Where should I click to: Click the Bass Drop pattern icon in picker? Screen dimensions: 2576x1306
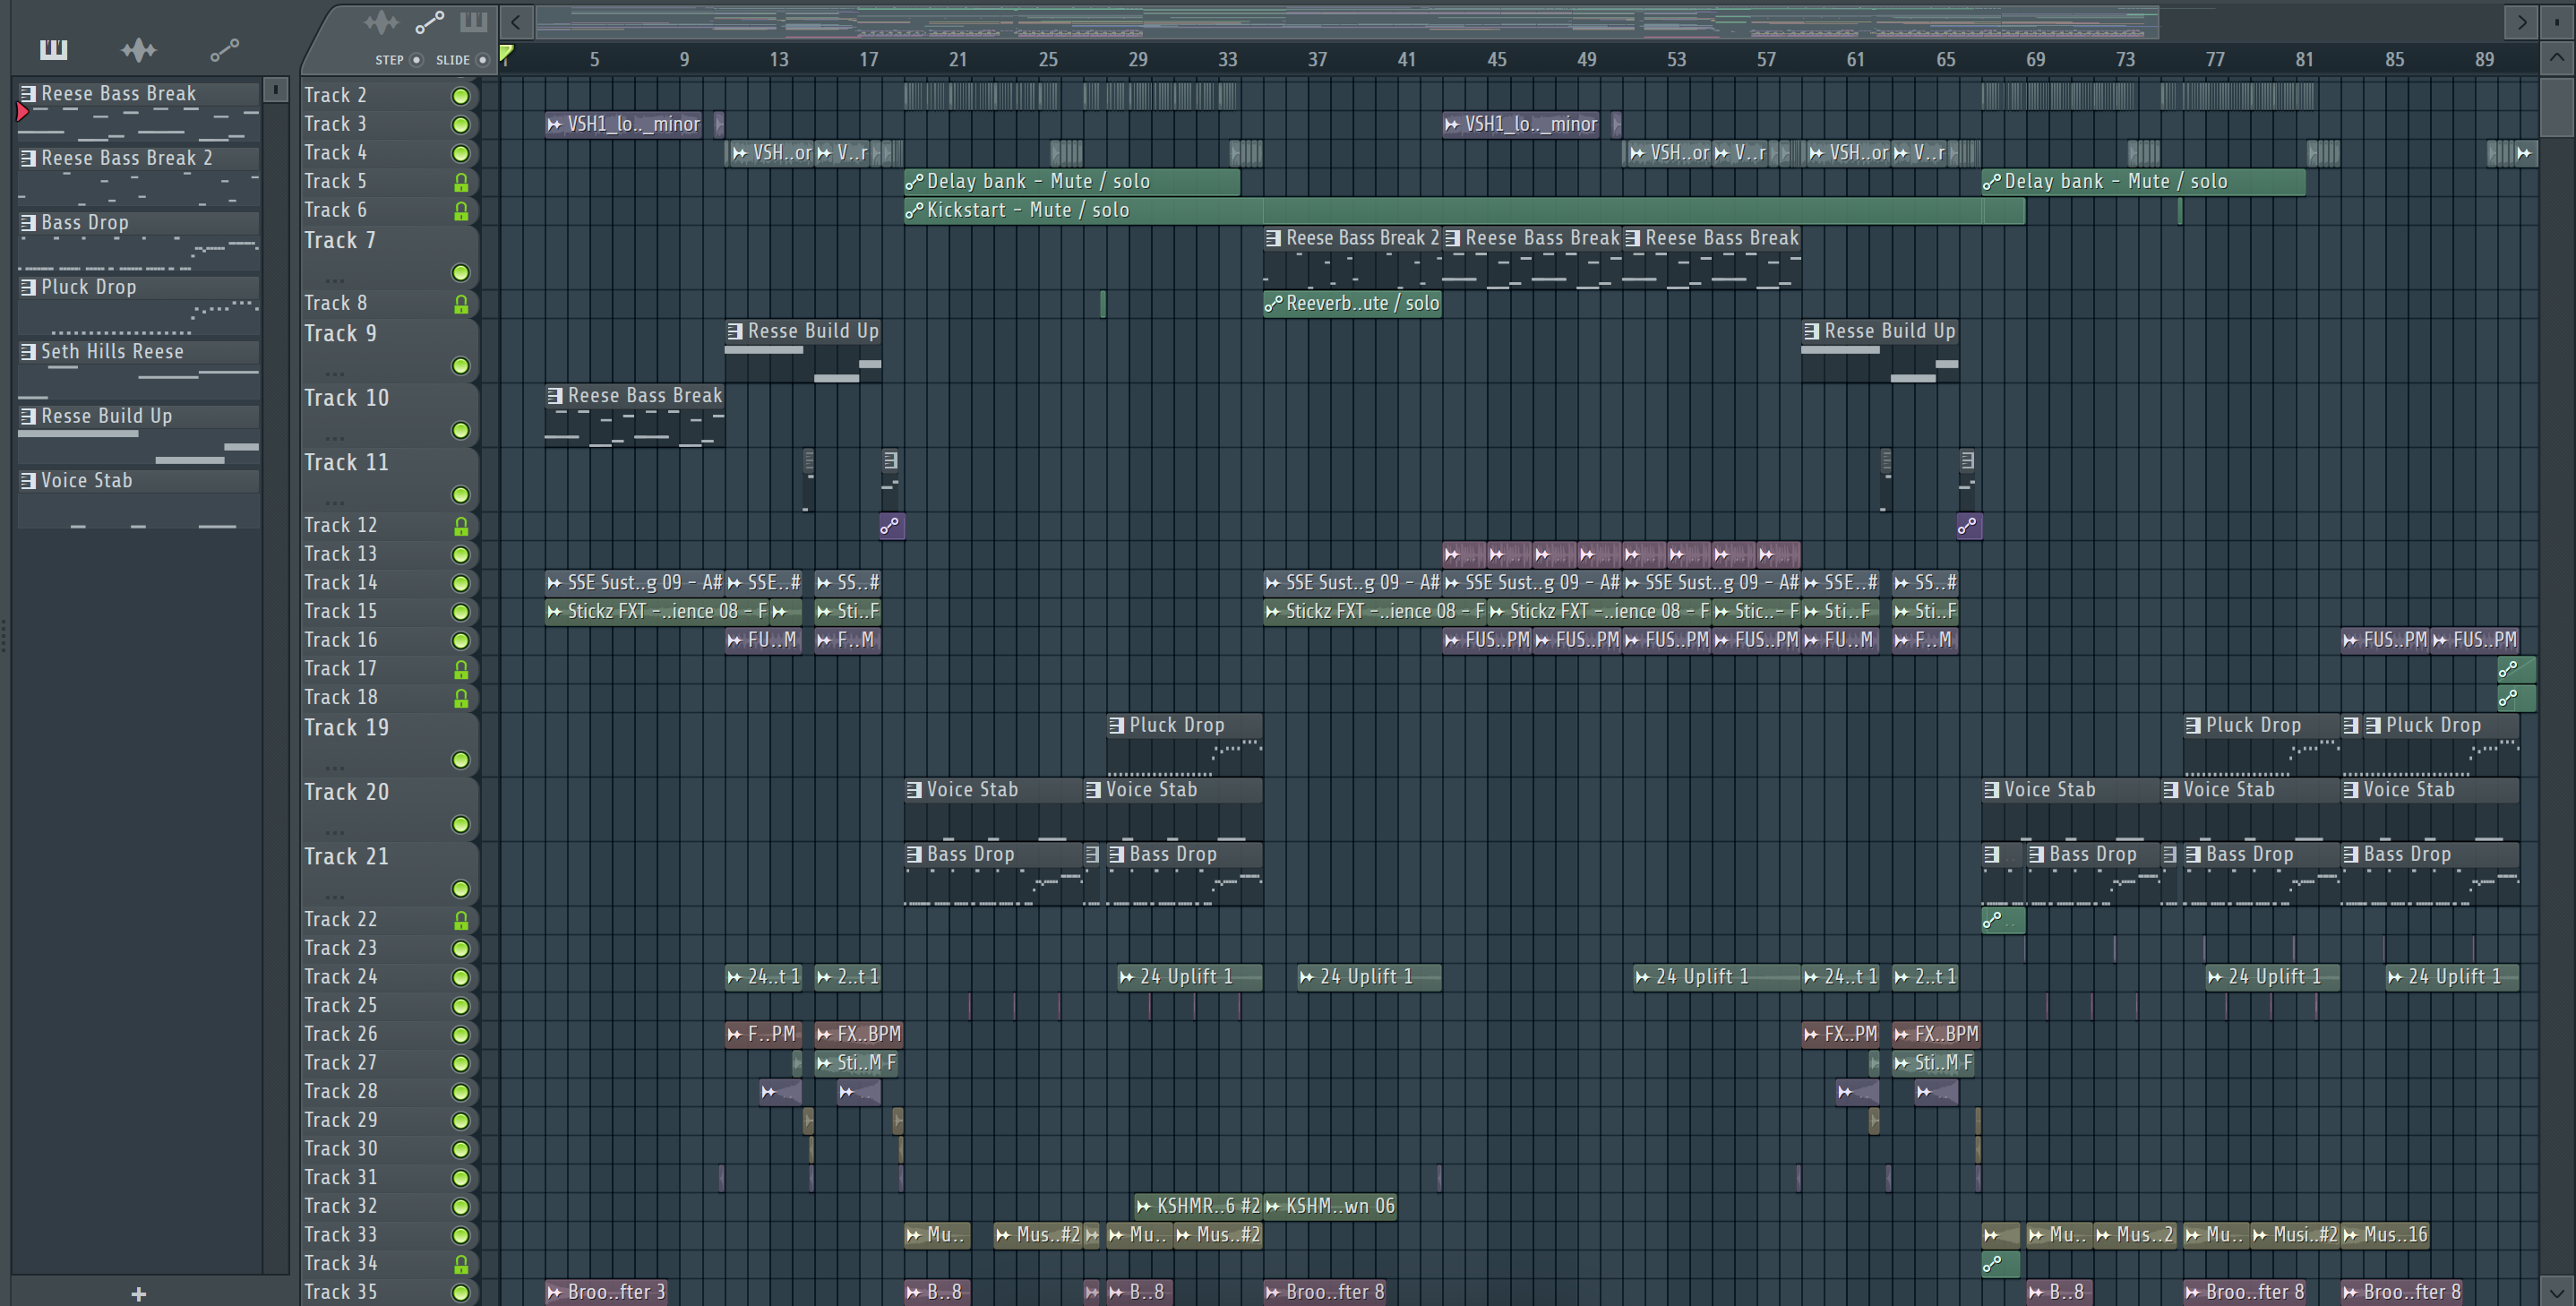point(28,223)
